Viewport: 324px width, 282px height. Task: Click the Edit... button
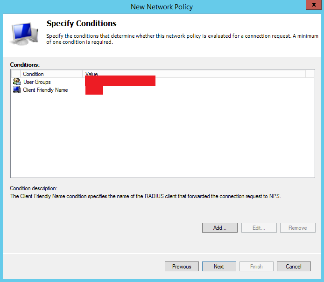coord(259,228)
